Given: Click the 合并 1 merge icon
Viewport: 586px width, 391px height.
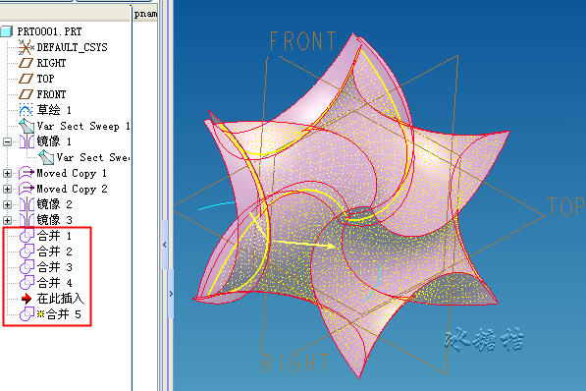Looking at the screenshot, I should [x=27, y=236].
